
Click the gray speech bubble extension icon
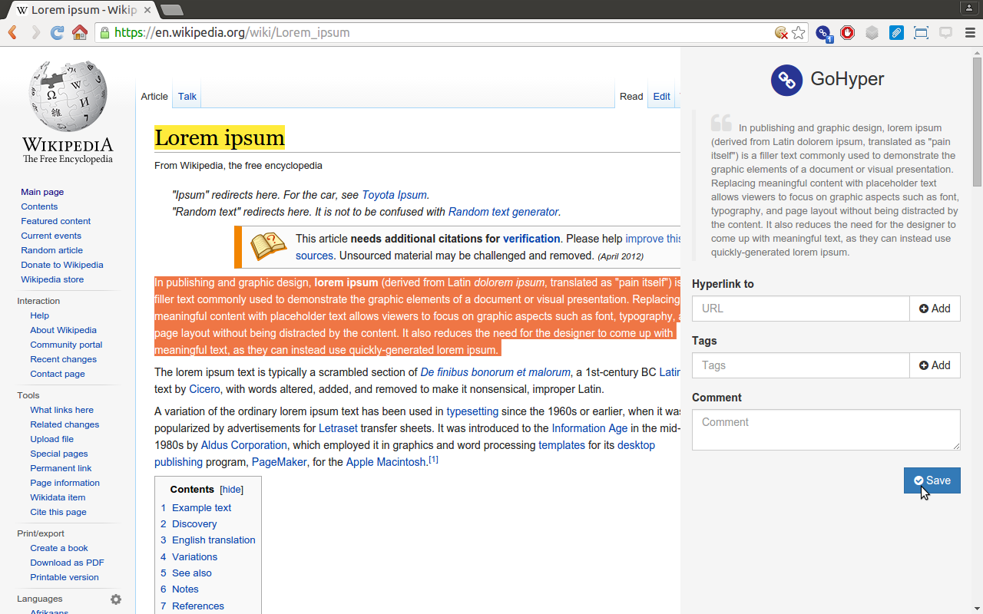(x=945, y=32)
